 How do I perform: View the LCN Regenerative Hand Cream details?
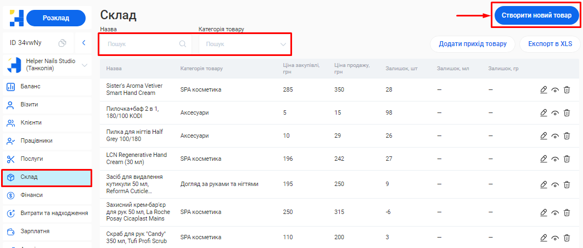[x=555, y=159]
